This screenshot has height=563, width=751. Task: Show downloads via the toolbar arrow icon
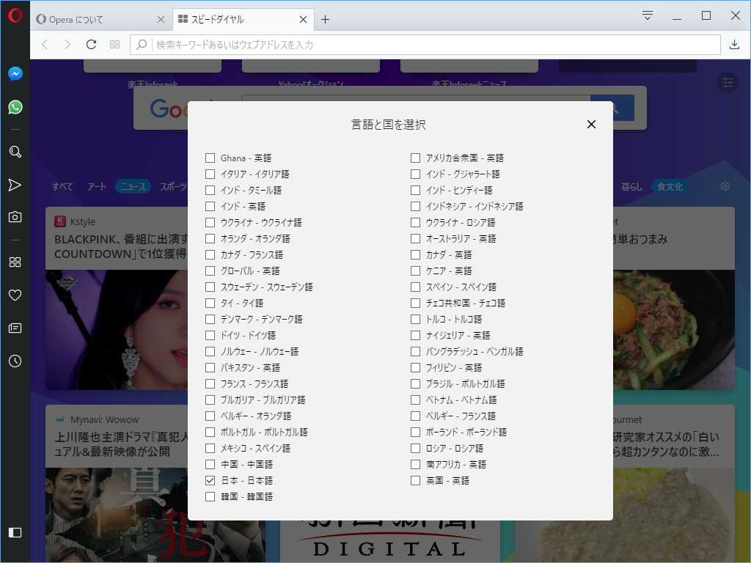pyautogui.click(x=734, y=44)
